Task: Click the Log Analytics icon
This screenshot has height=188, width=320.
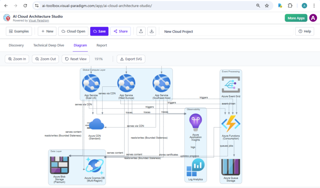Action: tap(196, 168)
